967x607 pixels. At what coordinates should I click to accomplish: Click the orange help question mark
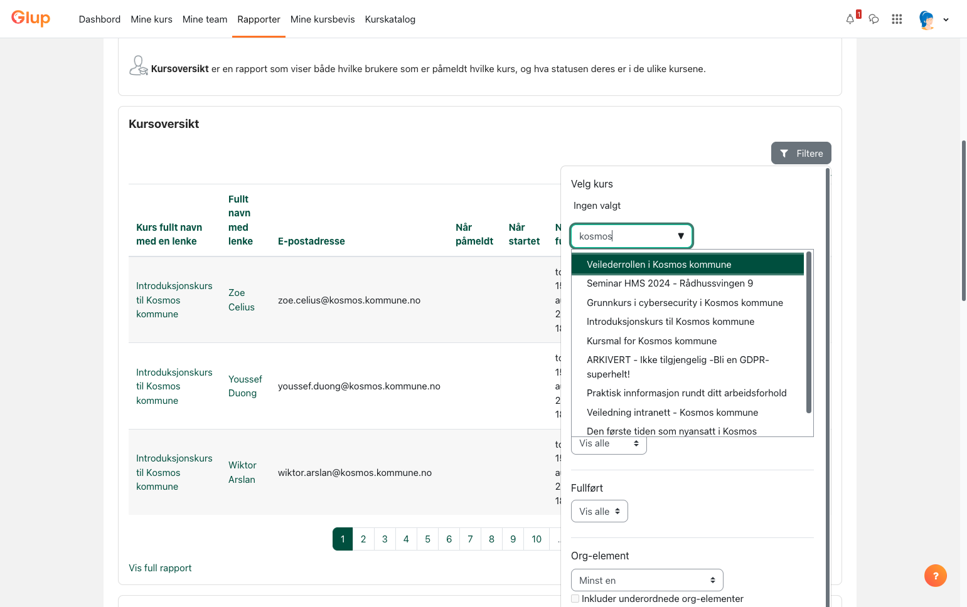point(935,576)
